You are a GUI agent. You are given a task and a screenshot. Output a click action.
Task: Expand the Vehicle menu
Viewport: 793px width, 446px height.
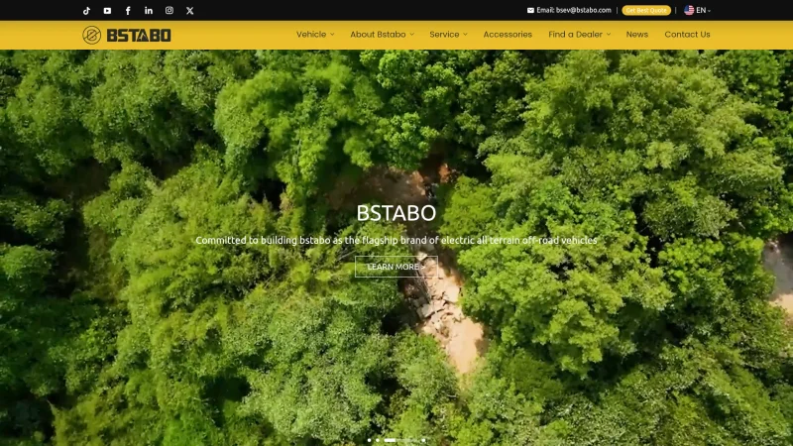point(315,35)
